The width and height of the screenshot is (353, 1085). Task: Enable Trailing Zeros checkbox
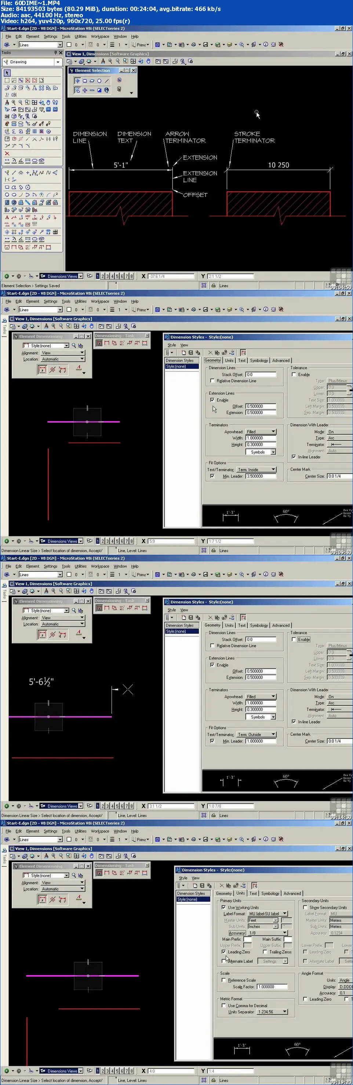[265, 952]
